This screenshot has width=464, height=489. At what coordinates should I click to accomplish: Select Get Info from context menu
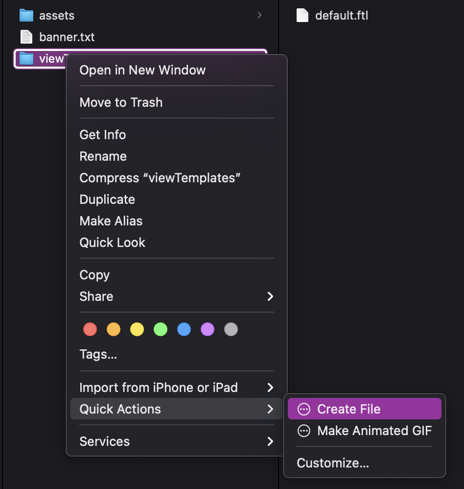[x=102, y=135]
